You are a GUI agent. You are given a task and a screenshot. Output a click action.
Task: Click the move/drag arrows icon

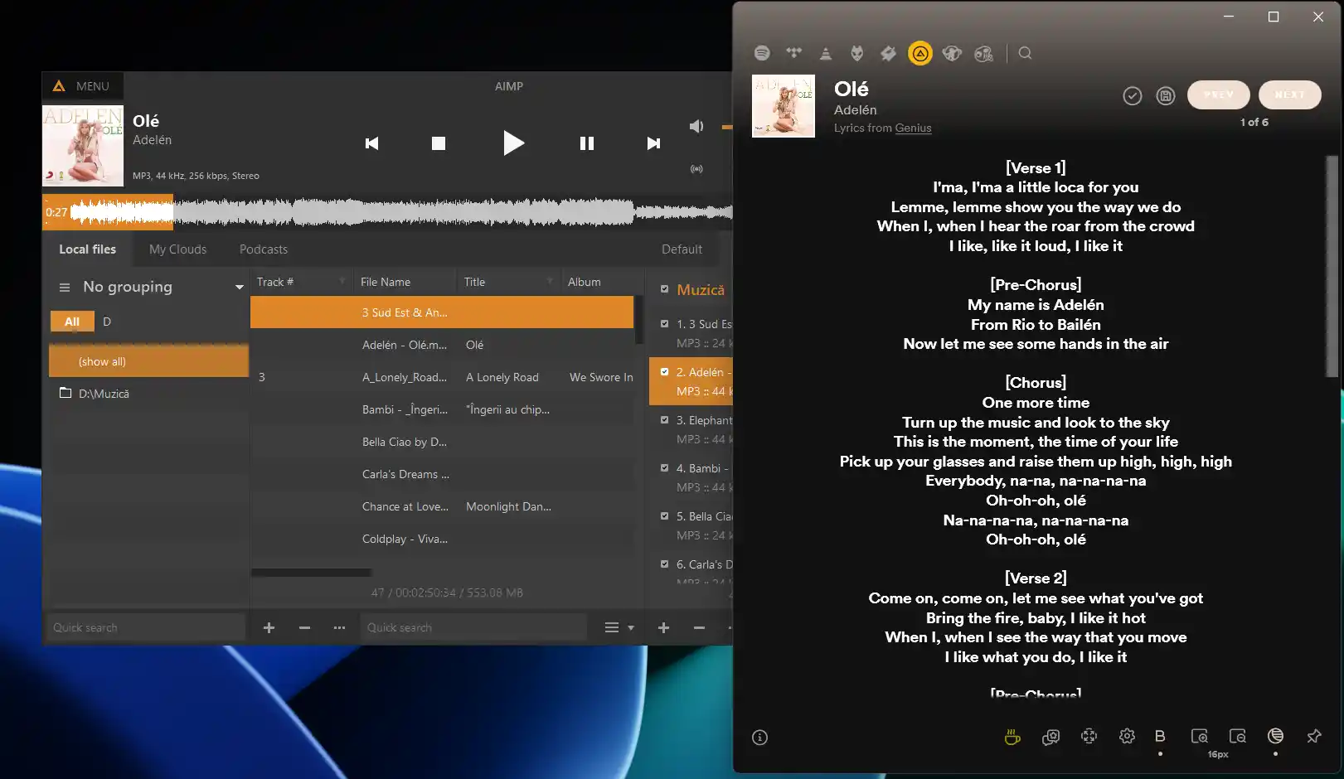coord(1089,736)
